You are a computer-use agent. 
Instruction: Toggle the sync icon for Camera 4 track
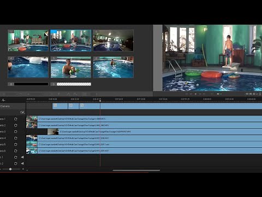[x=16, y=138]
